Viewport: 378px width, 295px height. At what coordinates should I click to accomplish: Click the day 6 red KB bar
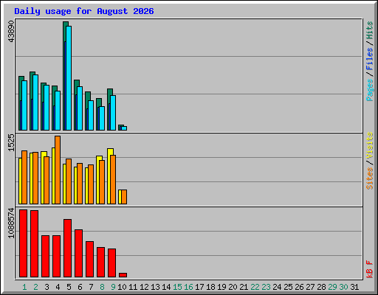click(78, 253)
